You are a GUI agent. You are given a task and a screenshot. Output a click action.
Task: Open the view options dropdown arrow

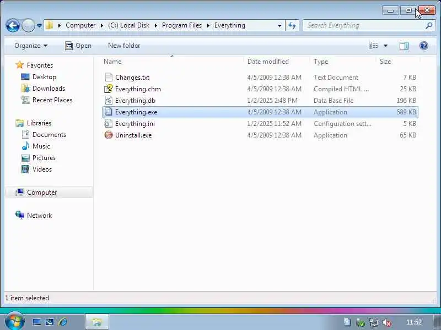pos(385,46)
